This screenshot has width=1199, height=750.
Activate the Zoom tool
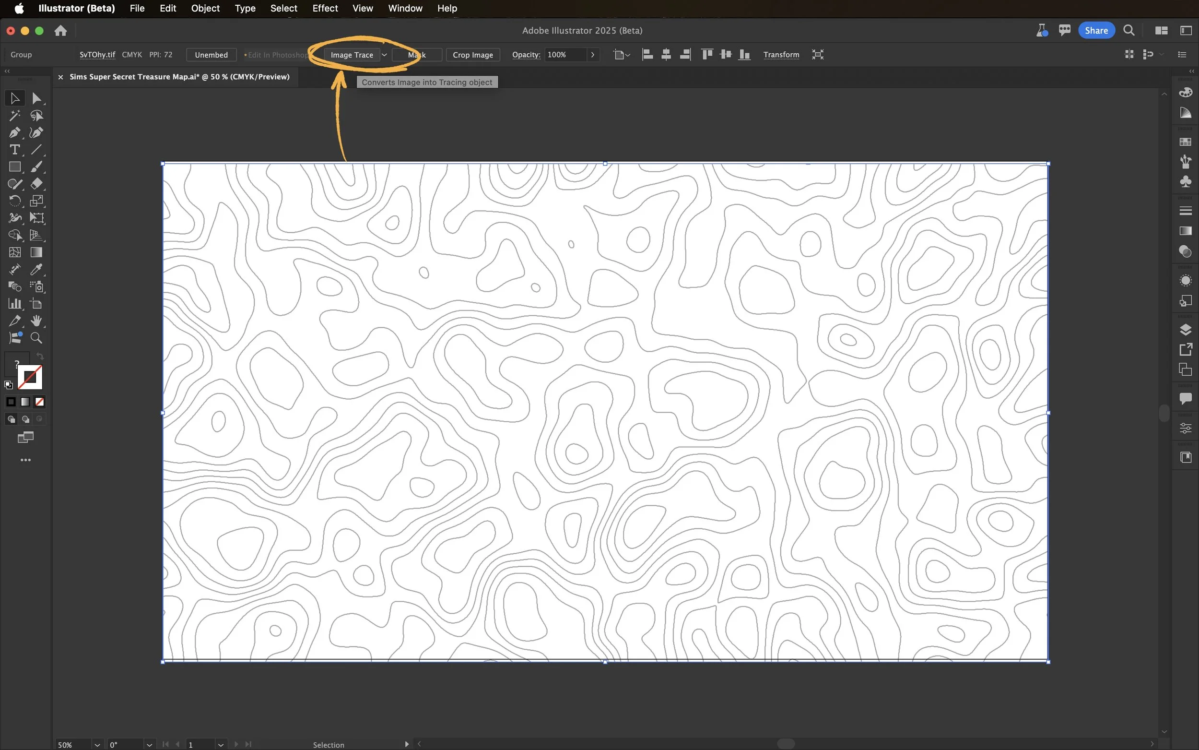pyautogui.click(x=36, y=338)
